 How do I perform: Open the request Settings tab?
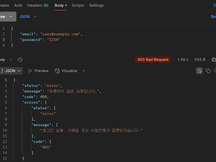pyautogui.click(x=96, y=5)
